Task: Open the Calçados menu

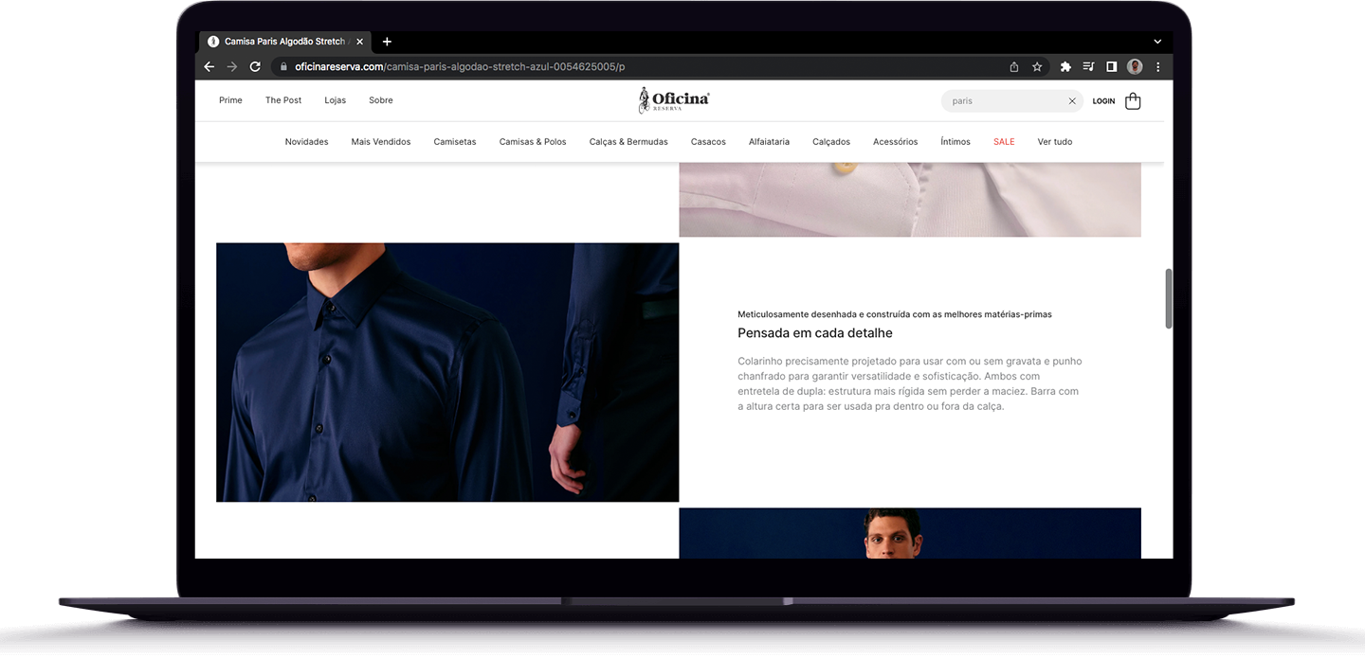Action: coord(831,142)
